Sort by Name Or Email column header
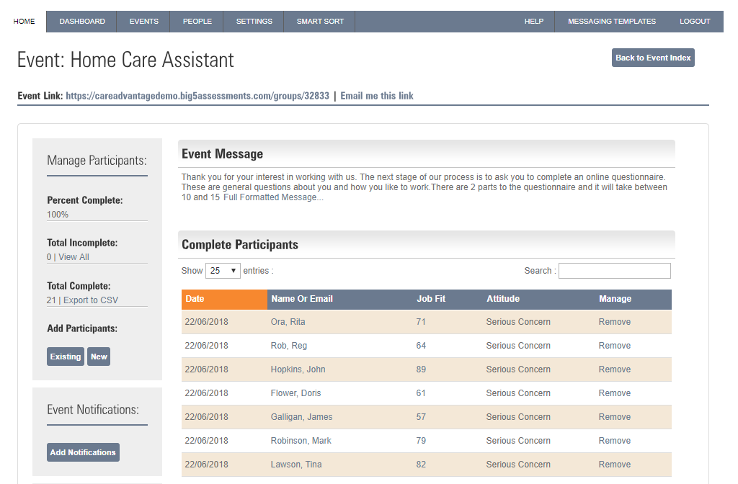The width and height of the screenshot is (738, 484). pyautogui.click(x=340, y=299)
